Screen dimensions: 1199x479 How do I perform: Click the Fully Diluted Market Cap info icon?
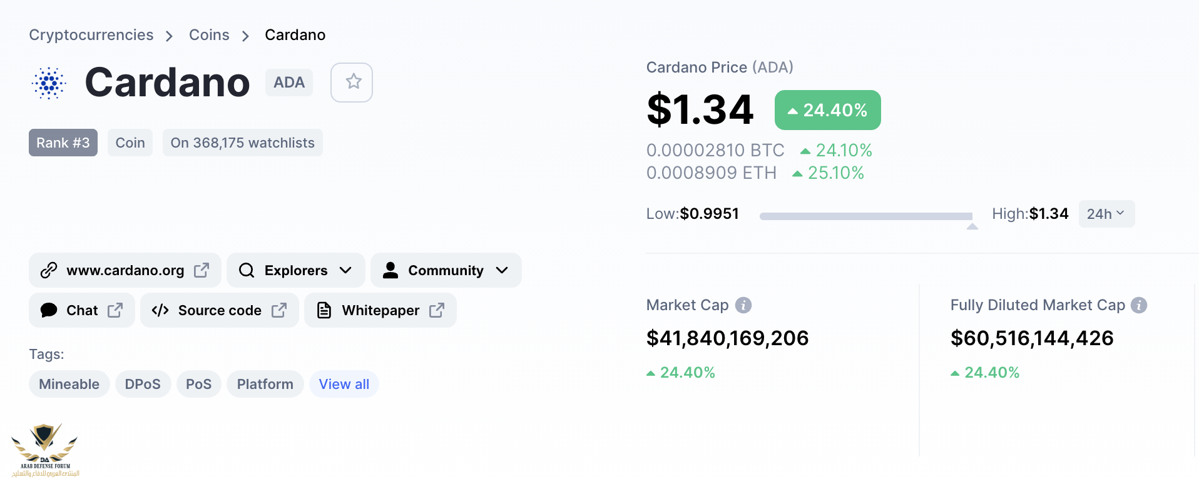pos(1138,305)
